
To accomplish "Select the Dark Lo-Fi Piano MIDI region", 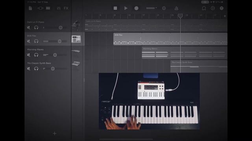I will click(156, 25).
